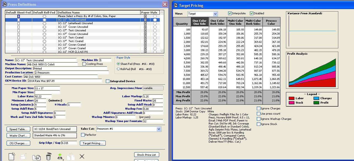Viewport: 354px width, 161px height.
Task: Click the trash can delete icon
Action: pos(48,157)
